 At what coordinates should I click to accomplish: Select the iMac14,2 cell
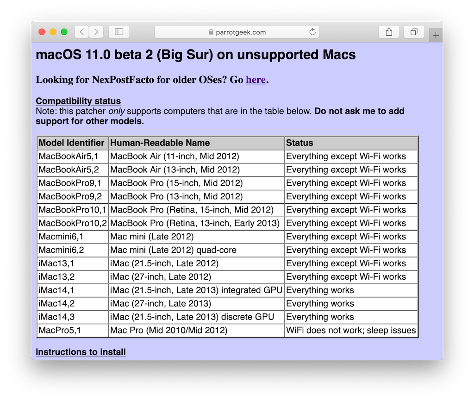[x=73, y=303]
